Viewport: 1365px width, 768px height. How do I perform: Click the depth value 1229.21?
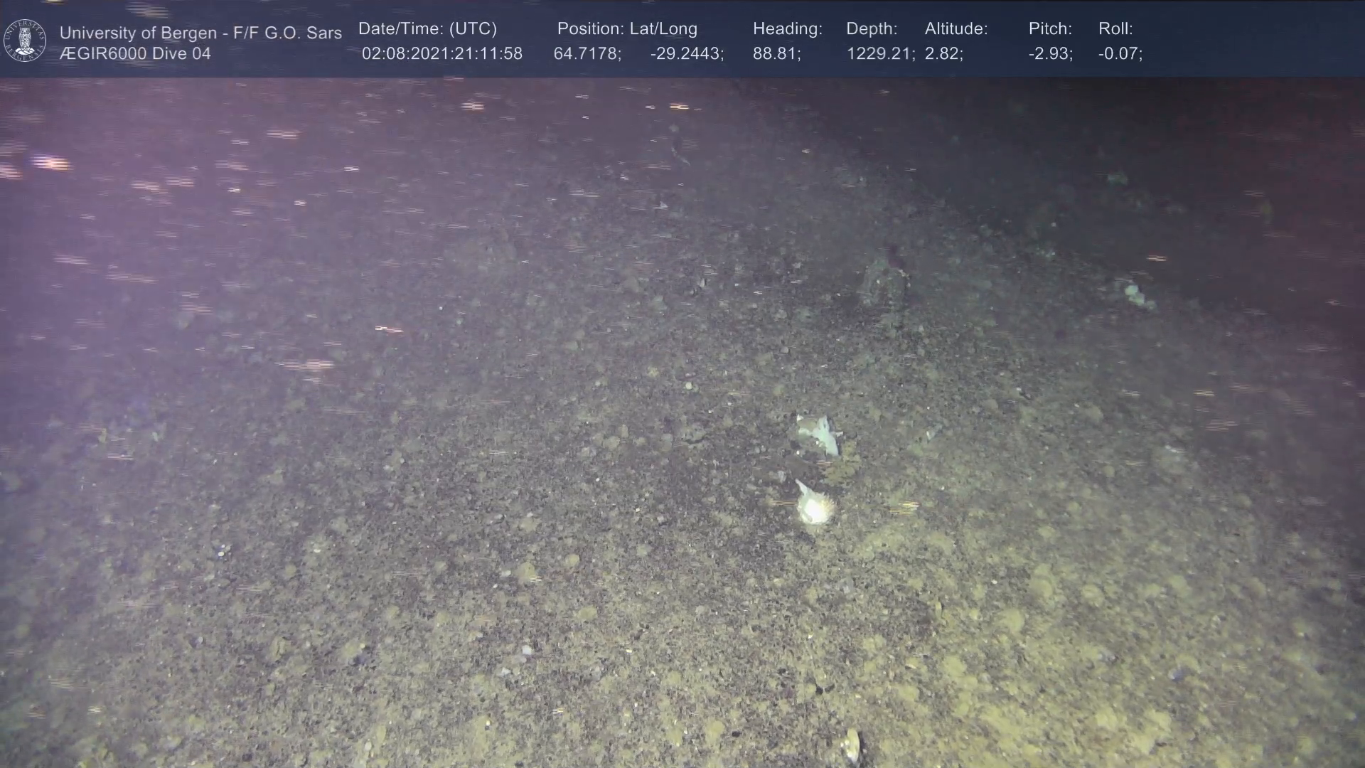click(880, 54)
